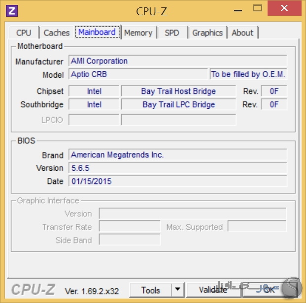
Task: Maximize the CPU-Z window
Action: coord(258,8)
